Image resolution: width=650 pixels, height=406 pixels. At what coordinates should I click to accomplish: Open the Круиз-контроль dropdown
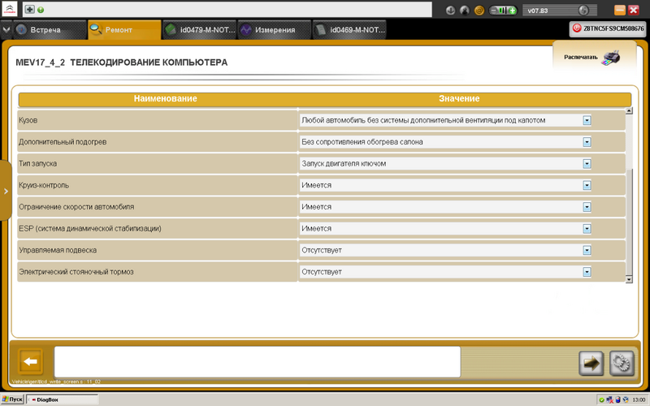click(586, 185)
